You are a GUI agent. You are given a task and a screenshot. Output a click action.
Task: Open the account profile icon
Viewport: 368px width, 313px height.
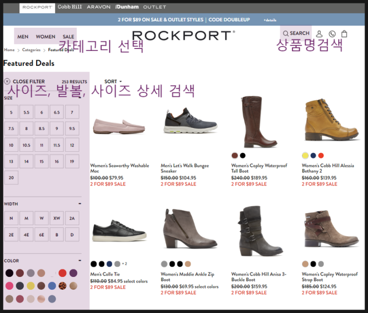[x=319, y=34]
